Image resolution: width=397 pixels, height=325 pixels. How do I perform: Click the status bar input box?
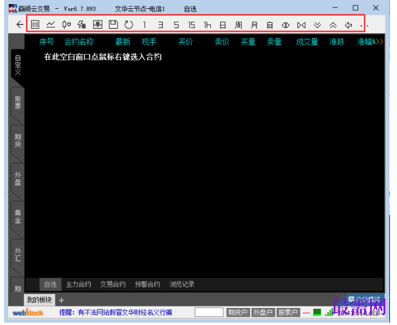(x=209, y=312)
